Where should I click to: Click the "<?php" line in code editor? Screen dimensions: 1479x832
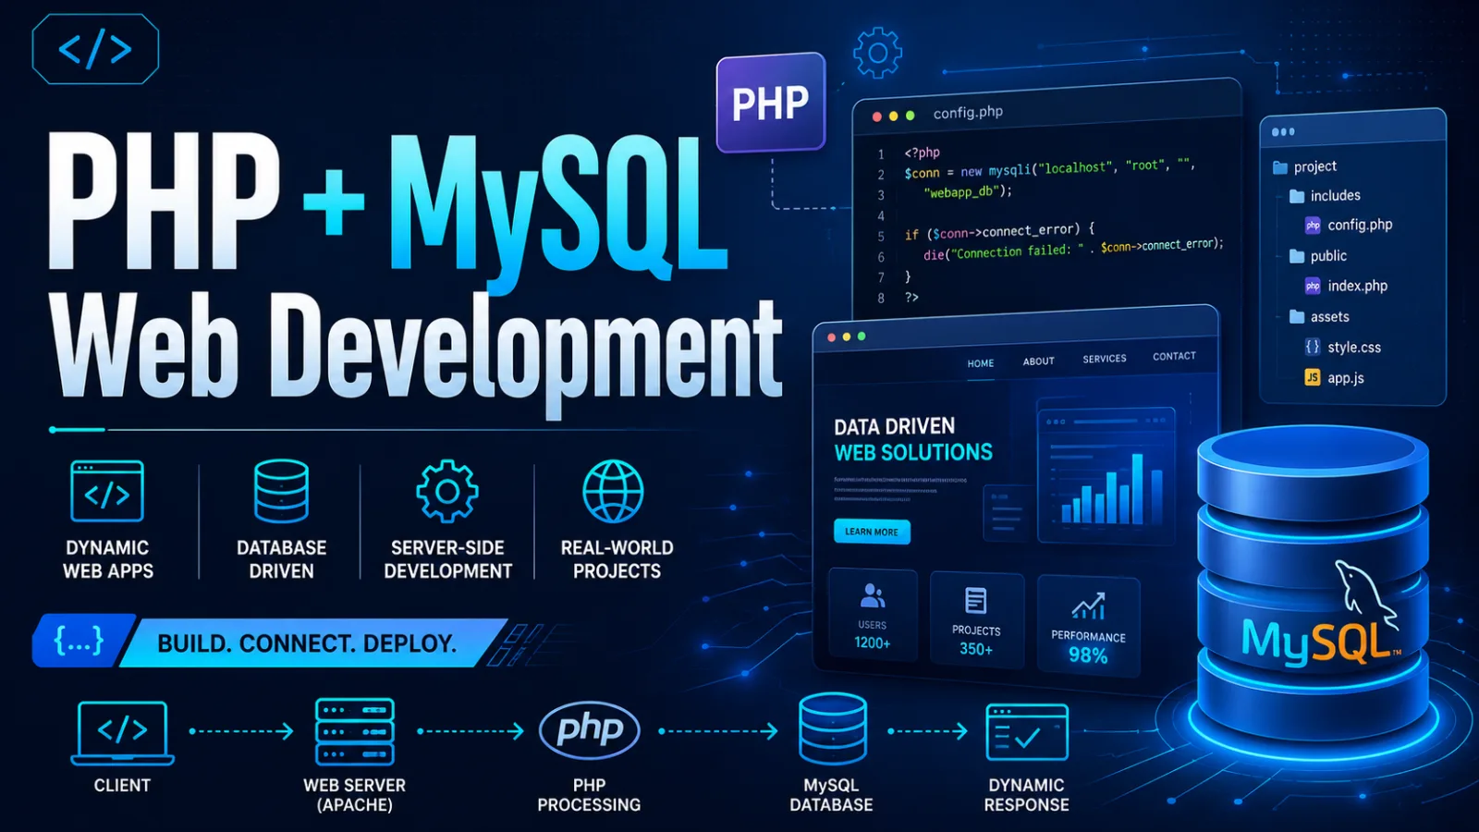[922, 153]
